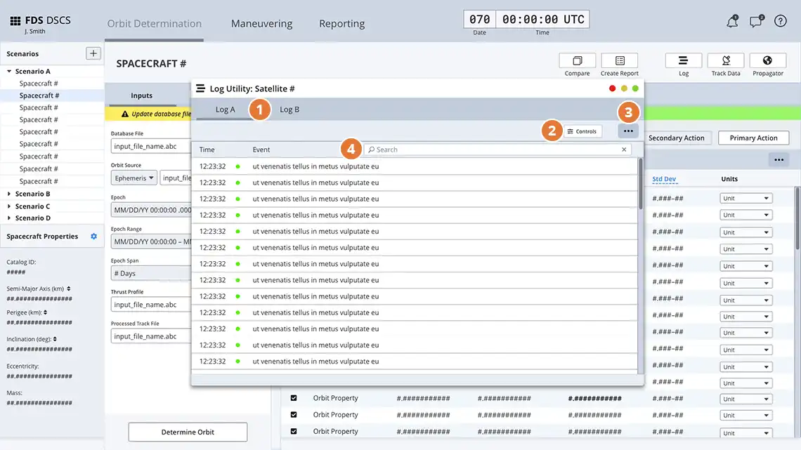Viewport: 801px width, 450px height.
Task: Open the Log utility icon
Action: [x=683, y=61]
